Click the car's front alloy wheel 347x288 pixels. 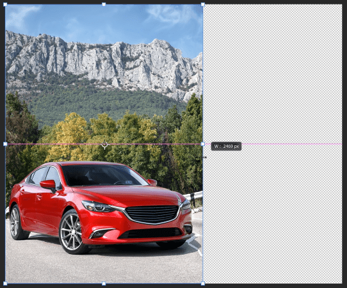(72, 232)
